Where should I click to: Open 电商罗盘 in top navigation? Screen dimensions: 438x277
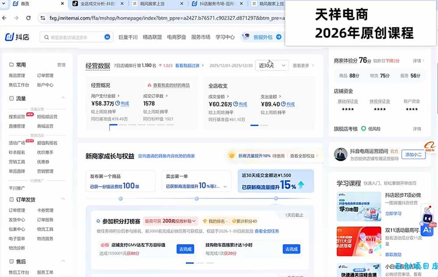click(177, 37)
